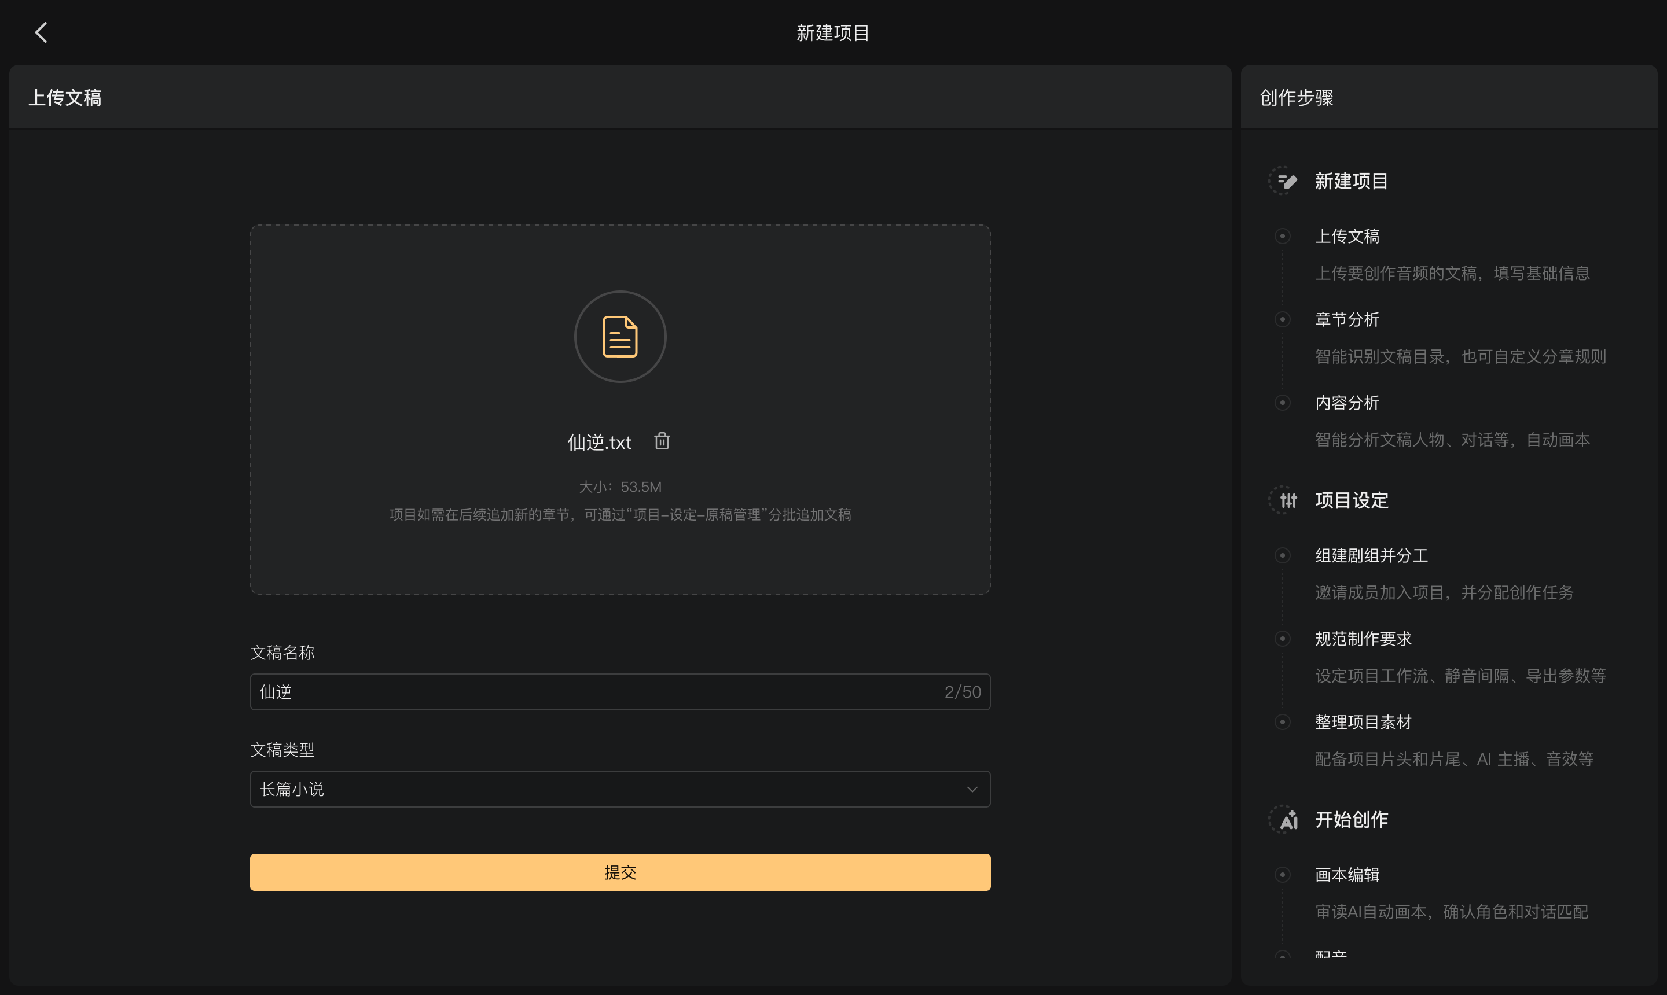Open the 整理项目素材 step
Viewport: 1667px width, 995px height.
tap(1363, 722)
